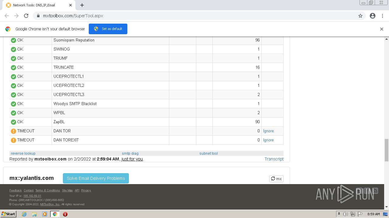Open the Transcript link
Screen dimensions: 389x218
tap(274, 159)
